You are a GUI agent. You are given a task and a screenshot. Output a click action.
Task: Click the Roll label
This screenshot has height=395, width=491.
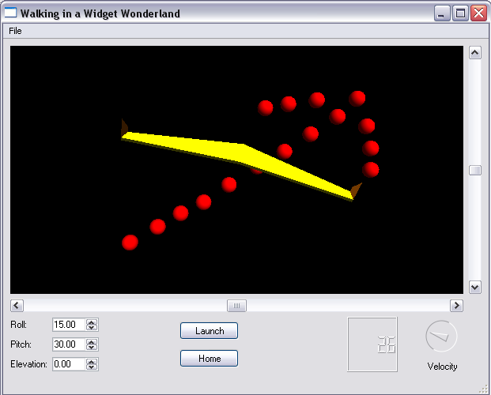click(x=18, y=325)
